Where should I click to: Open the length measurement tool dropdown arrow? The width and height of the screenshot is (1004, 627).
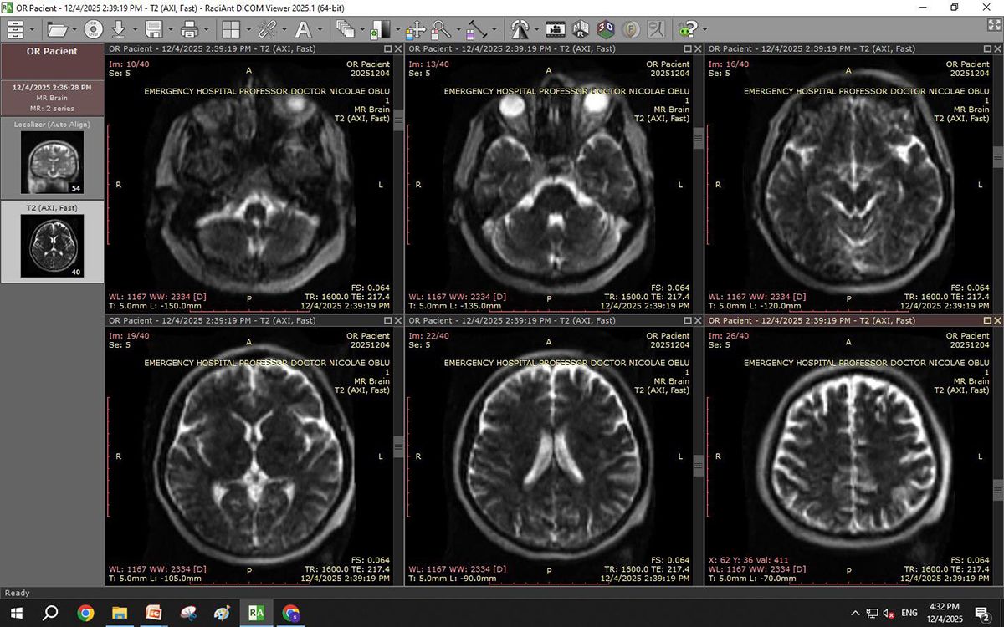[x=494, y=30]
